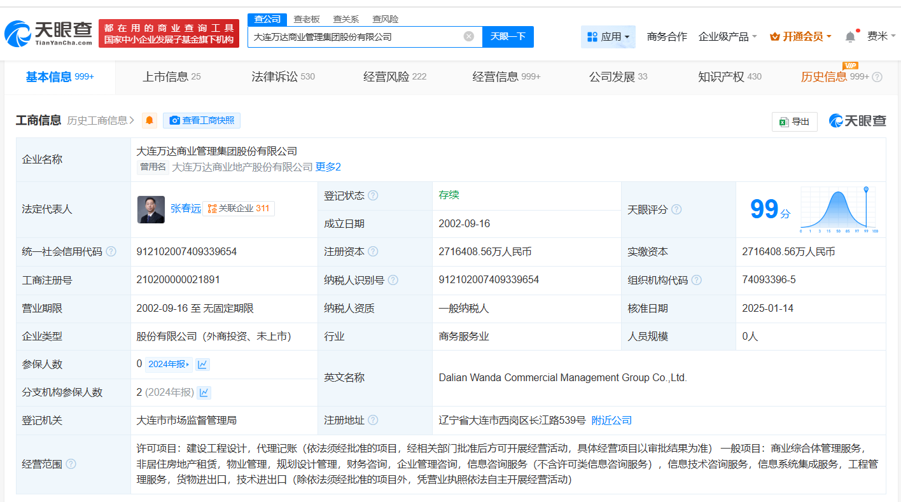Open the 开通会员 membership dropdown

[800, 36]
